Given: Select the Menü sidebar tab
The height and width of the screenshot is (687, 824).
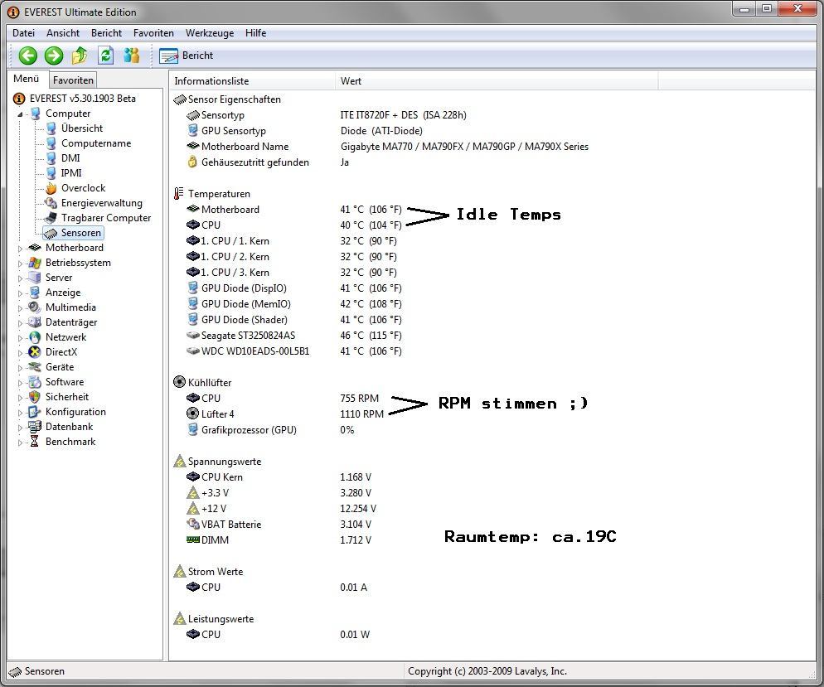Looking at the screenshot, I should [27, 79].
